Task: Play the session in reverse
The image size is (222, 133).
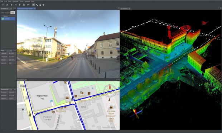Action: [11, 5]
